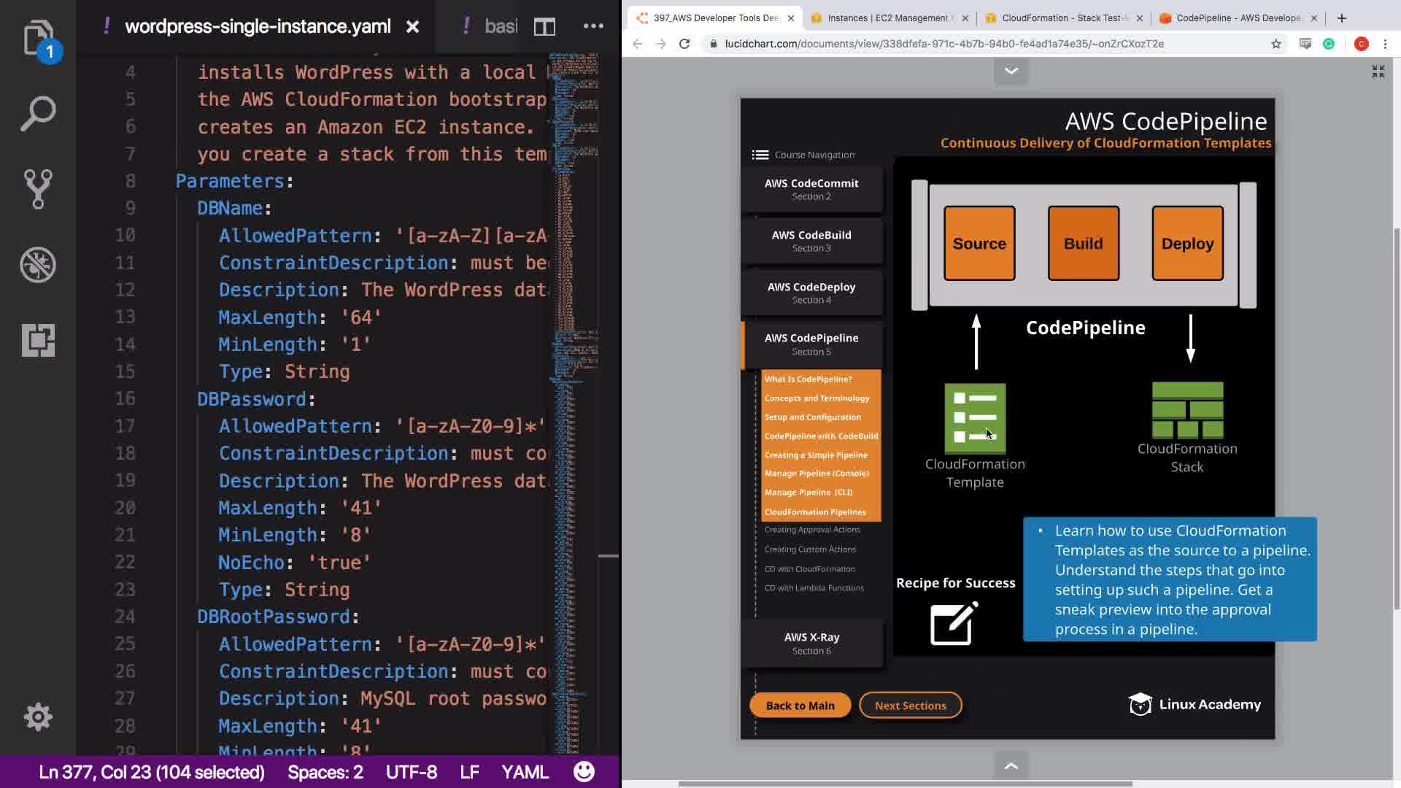Image resolution: width=1401 pixels, height=788 pixels.
Task: Click the browser address bar URL
Action: [x=943, y=44]
